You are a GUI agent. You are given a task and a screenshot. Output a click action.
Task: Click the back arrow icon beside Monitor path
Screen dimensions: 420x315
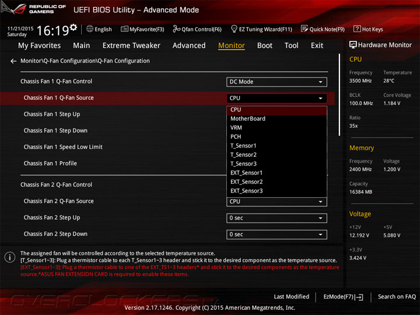point(13,61)
